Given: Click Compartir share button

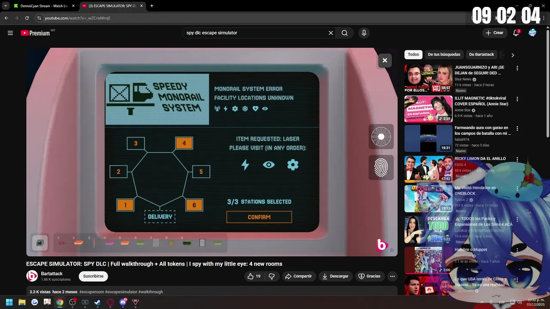Looking at the screenshot, I should pos(299,276).
